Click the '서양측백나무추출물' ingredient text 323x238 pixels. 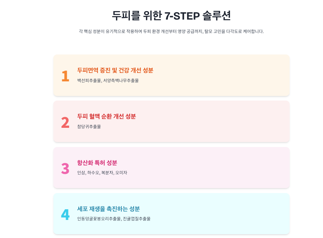121,81
